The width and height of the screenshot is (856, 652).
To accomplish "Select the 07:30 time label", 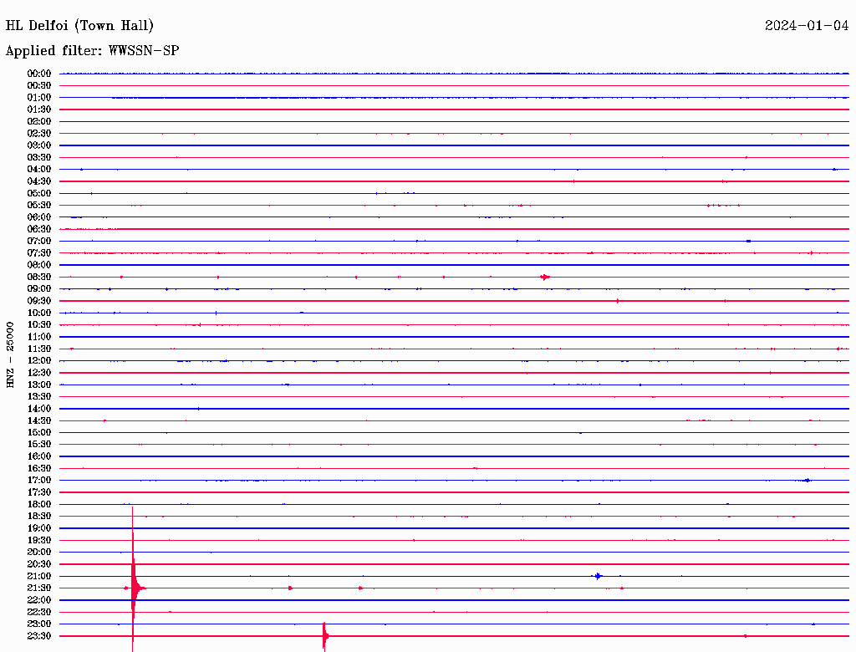I will (39, 252).
